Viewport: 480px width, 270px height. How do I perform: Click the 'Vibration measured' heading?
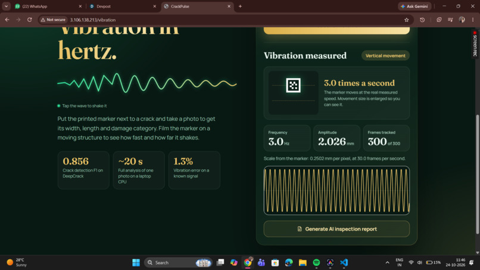305,55
